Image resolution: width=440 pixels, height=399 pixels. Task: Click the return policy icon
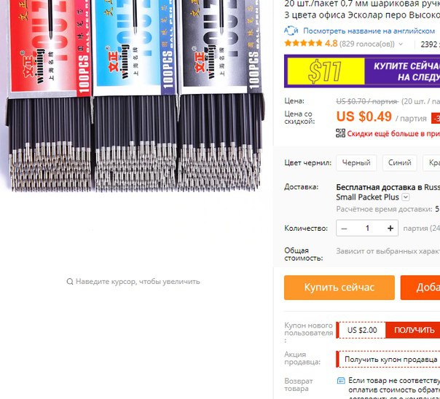click(341, 381)
